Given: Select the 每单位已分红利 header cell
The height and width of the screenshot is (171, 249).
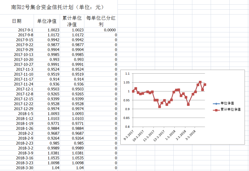Looking at the screenshot, I should point(101,21).
